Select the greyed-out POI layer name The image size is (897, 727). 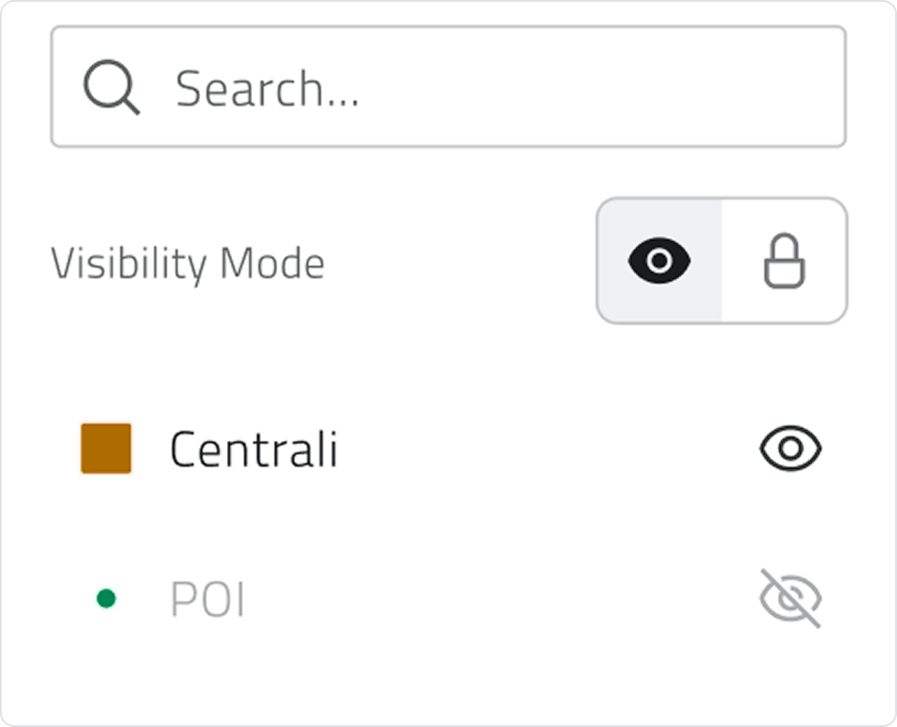click(207, 600)
